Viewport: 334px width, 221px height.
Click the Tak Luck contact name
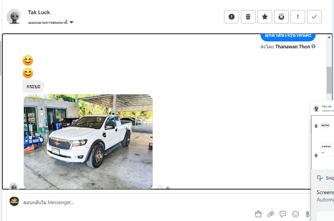39,12
